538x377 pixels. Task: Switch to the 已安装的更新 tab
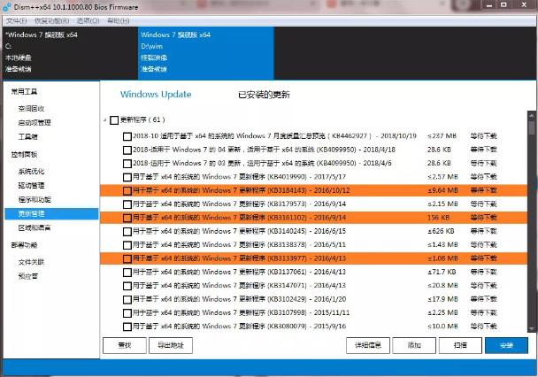[264, 95]
